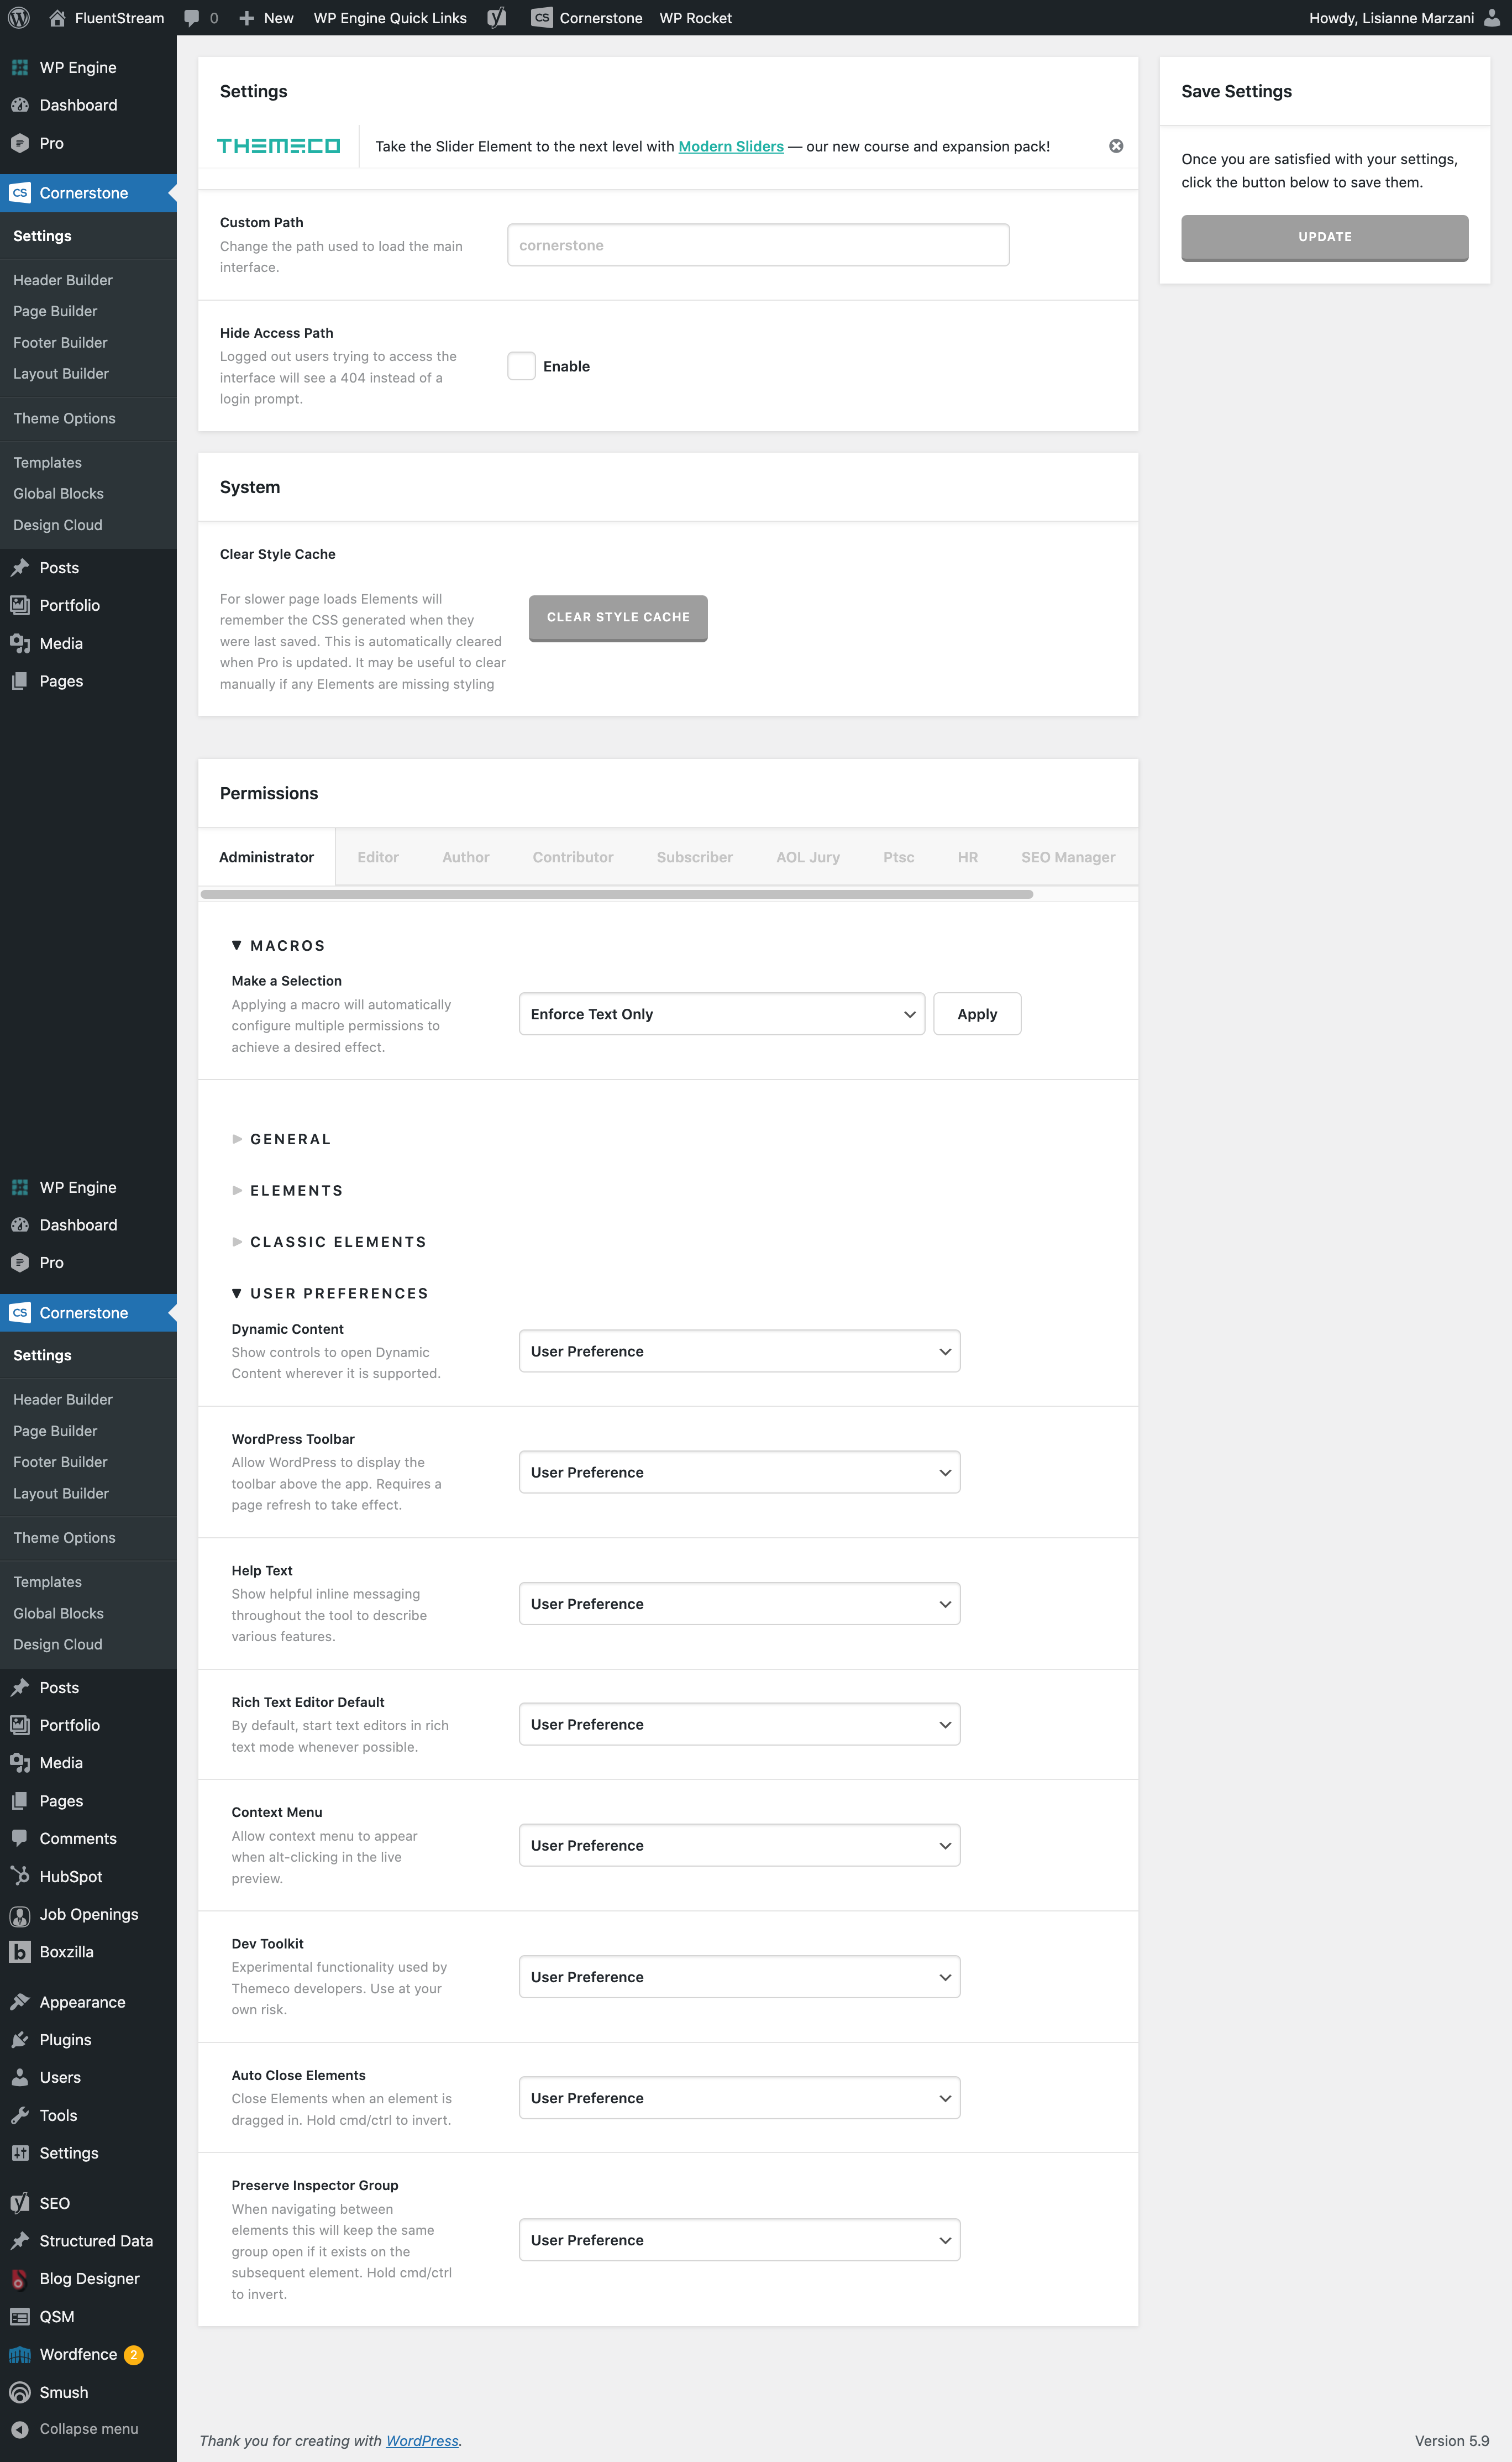The image size is (1512, 2462).
Task: Open the Rich Text Editor Default dropdown
Action: [x=739, y=1724]
